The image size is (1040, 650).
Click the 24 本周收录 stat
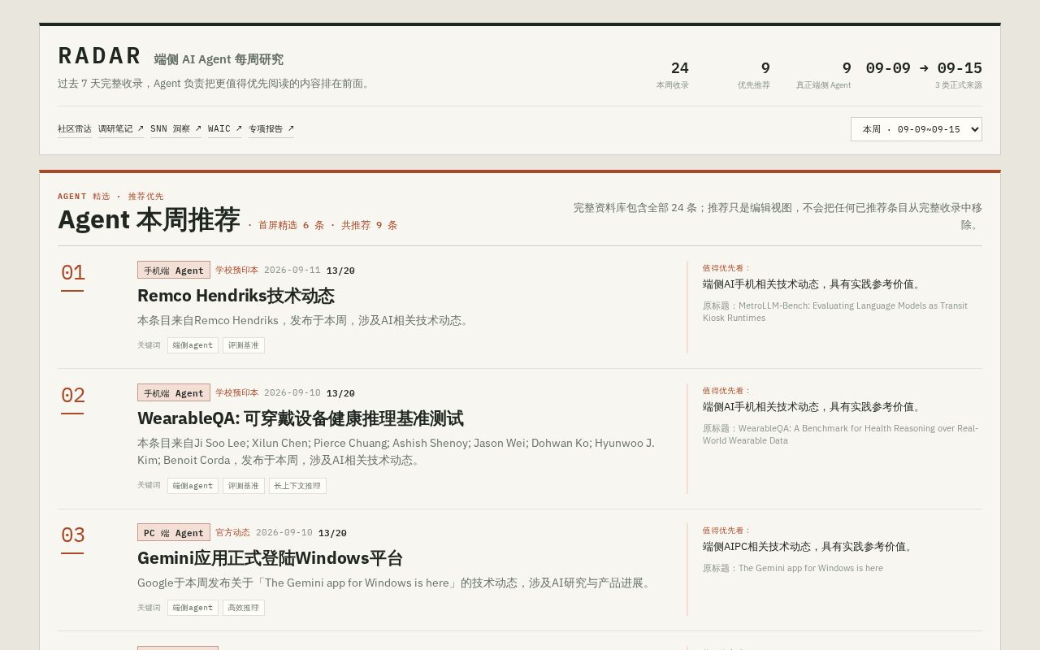[673, 74]
